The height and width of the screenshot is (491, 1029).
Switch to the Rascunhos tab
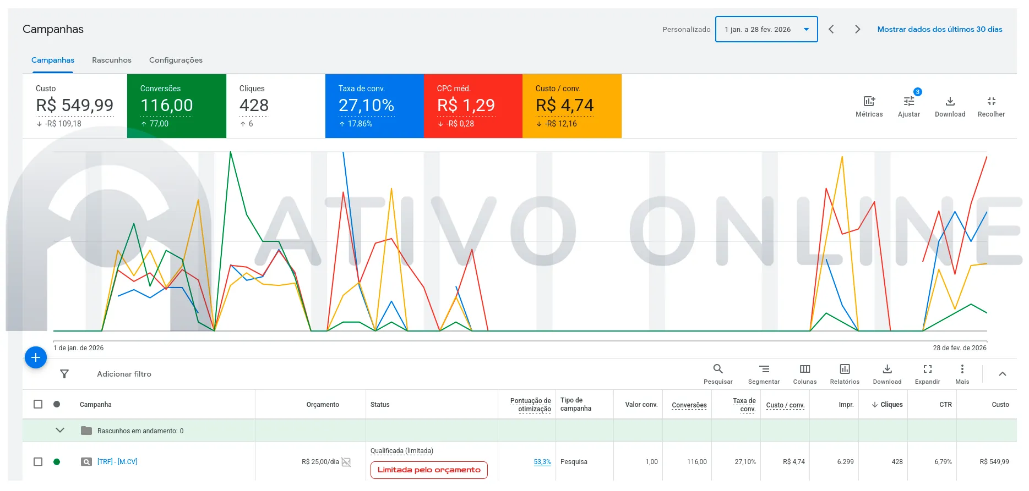[112, 60]
